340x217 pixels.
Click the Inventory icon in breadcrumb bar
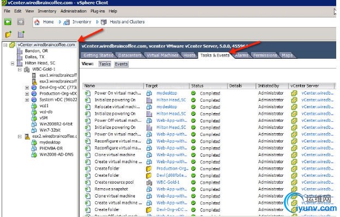[66, 22]
